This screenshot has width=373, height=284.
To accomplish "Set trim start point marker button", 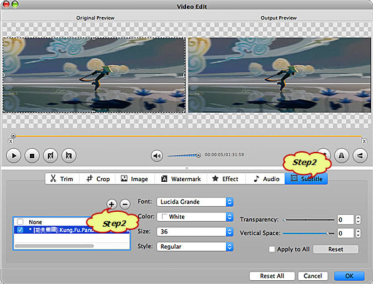I will click(x=50, y=156).
